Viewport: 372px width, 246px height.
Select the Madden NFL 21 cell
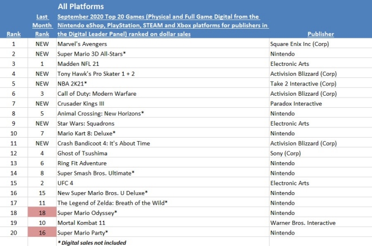pyautogui.click(x=84, y=64)
